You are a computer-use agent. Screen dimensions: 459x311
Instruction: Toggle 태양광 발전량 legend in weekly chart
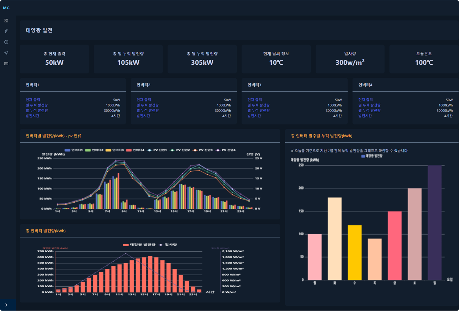(x=372, y=156)
